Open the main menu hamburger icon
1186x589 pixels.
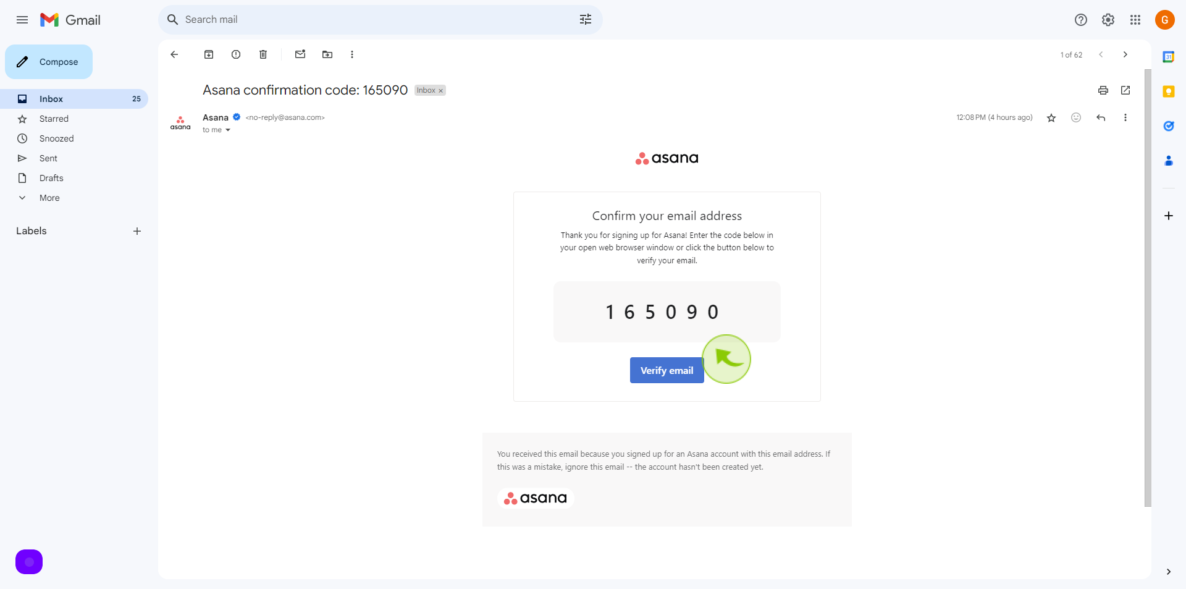pos(22,20)
